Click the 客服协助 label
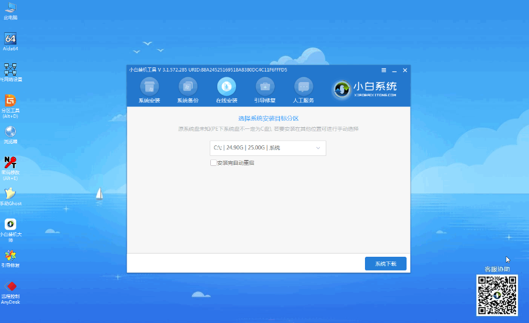 click(497, 269)
